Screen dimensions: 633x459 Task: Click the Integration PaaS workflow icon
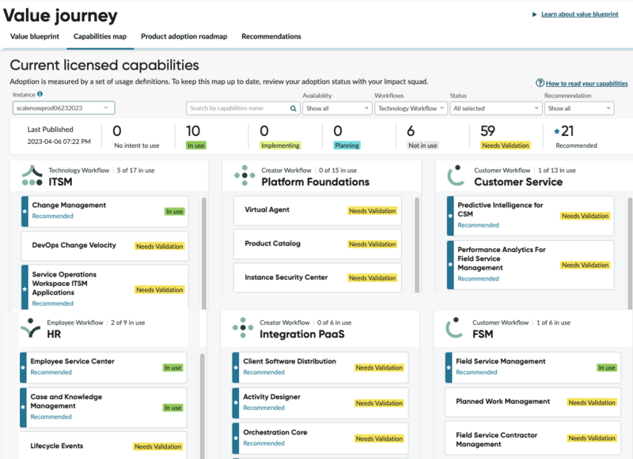pos(243,328)
